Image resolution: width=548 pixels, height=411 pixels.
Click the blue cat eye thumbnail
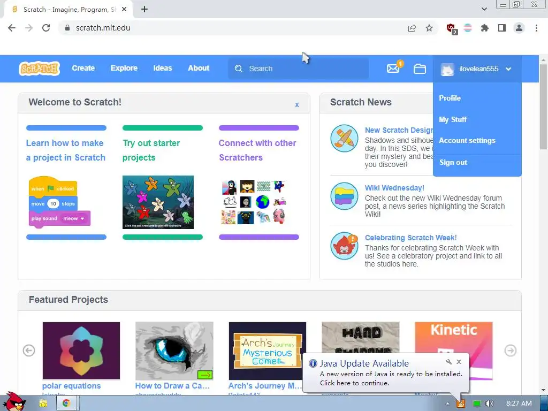click(x=174, y=351)
